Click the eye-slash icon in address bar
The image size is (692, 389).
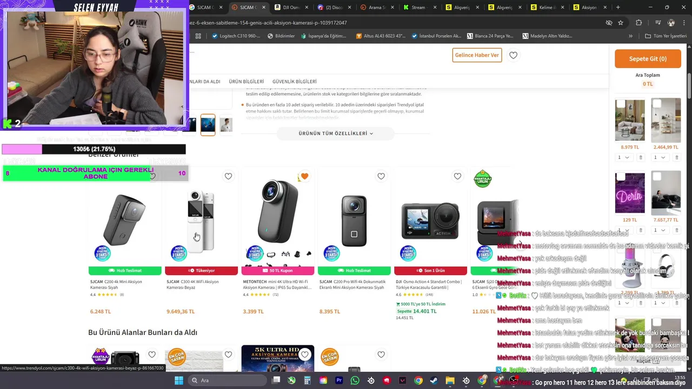coord(609,23)
